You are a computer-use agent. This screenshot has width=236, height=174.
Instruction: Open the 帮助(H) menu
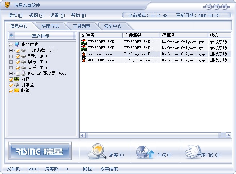click(x=78, y=15)
